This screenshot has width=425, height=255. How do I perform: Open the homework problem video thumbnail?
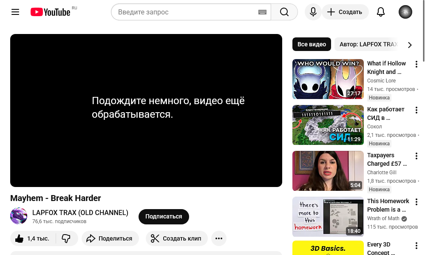point(328,217)
